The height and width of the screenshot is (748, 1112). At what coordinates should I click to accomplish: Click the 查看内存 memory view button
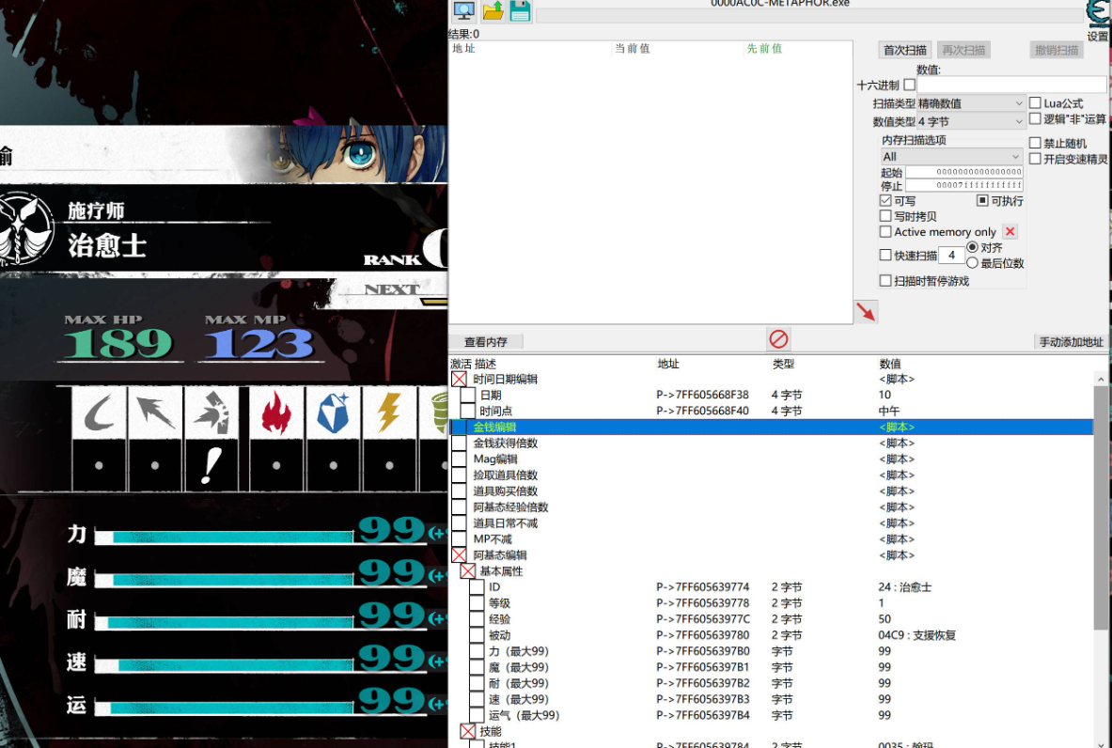486,342
